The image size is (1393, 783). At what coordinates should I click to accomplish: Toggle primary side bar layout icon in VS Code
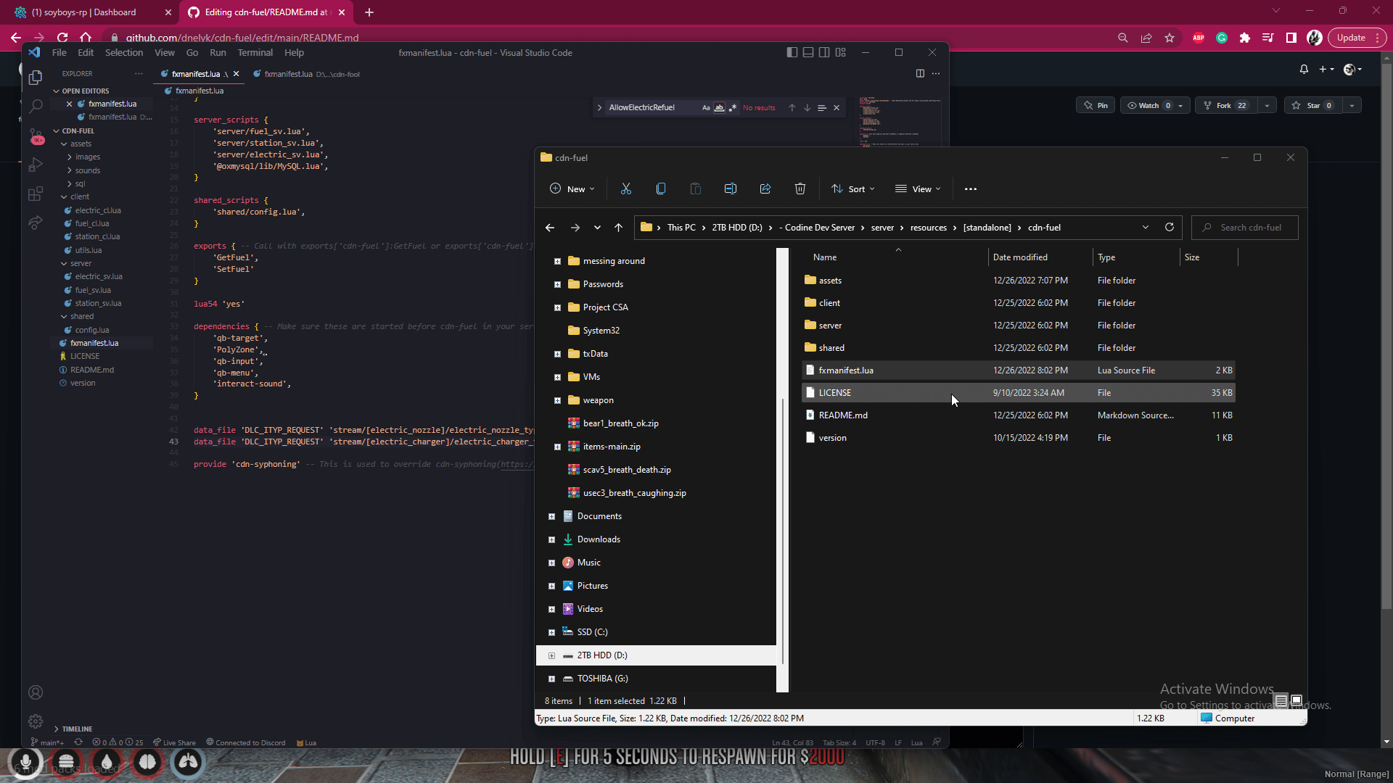pos(792,52)
